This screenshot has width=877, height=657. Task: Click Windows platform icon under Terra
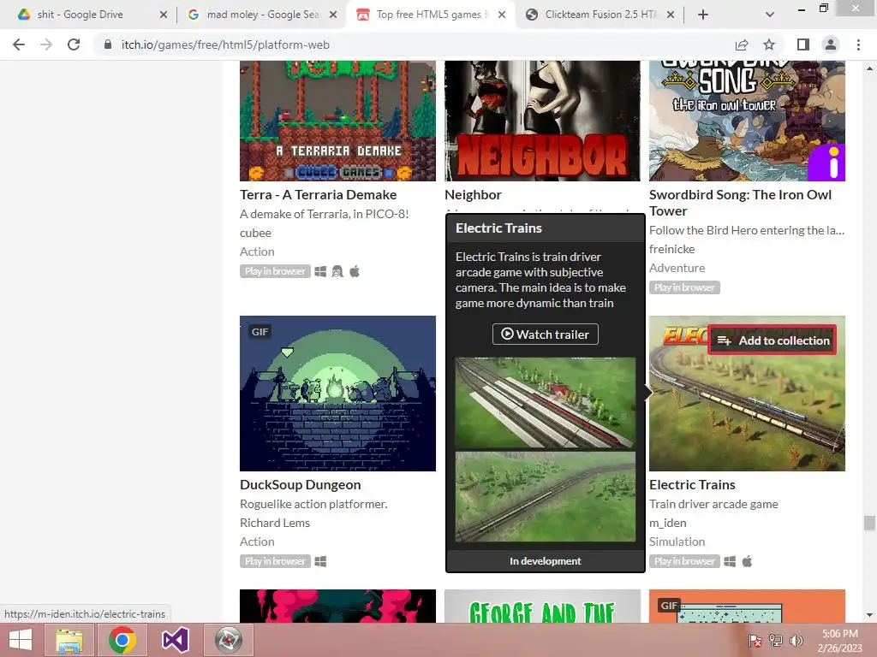[x=320, y=271]
